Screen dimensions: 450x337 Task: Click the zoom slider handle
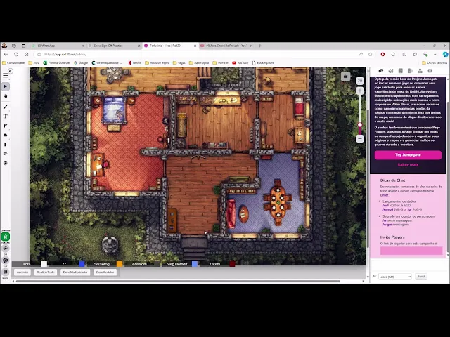click(x=359, y=125)
